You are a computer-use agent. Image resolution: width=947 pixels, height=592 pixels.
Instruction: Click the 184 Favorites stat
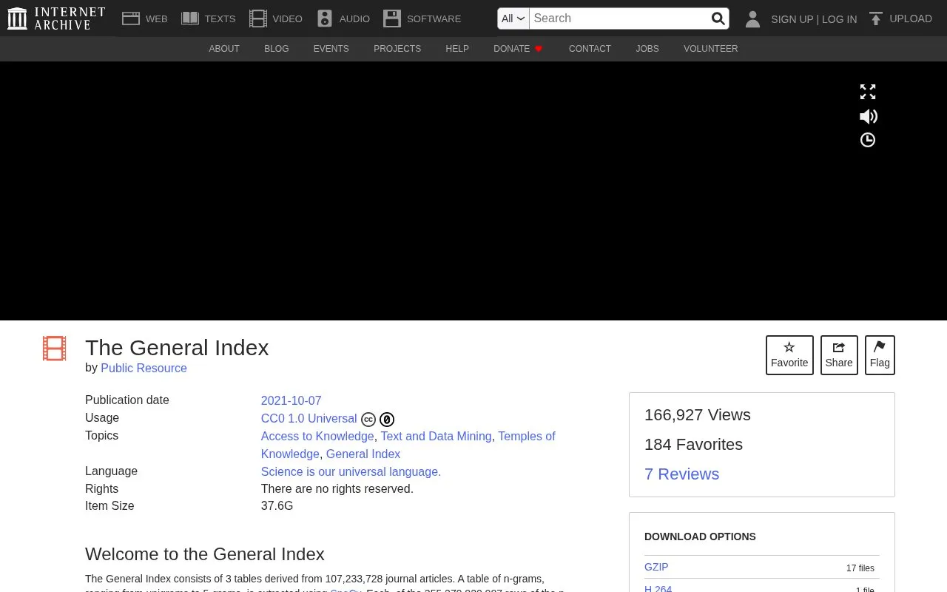693,445
